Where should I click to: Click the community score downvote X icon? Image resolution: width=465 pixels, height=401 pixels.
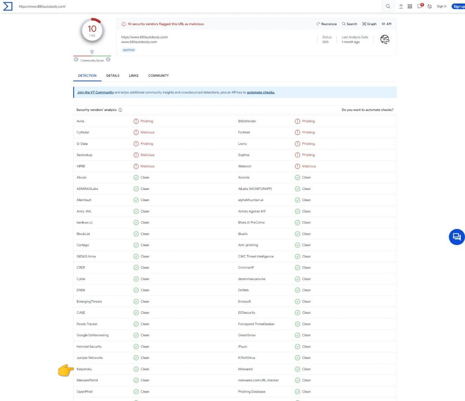point(76,59)
